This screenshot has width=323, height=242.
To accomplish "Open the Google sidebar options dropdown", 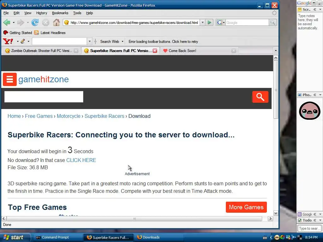I will [314, 3].
